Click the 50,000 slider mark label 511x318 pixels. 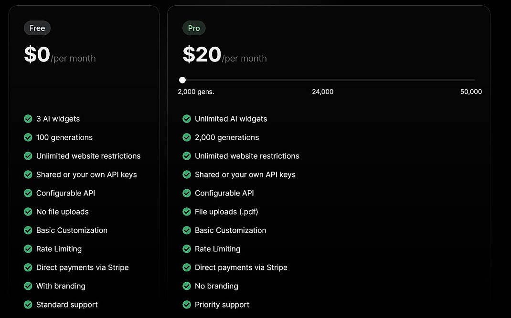pyautogui.click(x=471, y=92)
